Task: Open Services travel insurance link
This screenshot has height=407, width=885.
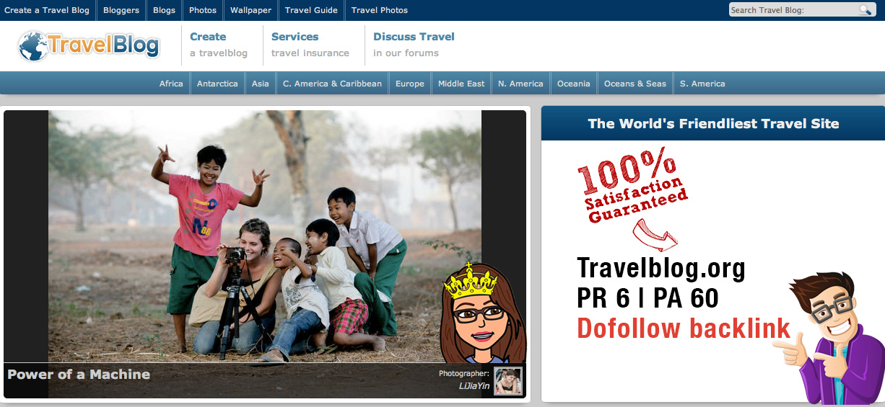Action: click(x=310, y=45)
